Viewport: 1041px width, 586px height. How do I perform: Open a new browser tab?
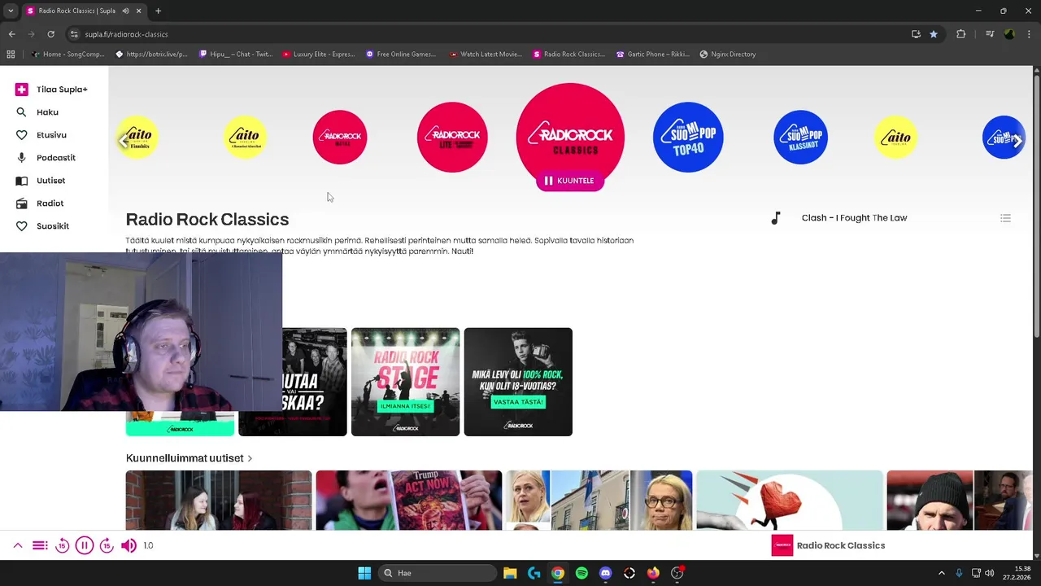click(158, 11)
